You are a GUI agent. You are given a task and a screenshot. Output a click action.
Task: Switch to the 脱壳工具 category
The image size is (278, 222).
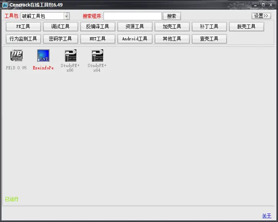point(247,26)
